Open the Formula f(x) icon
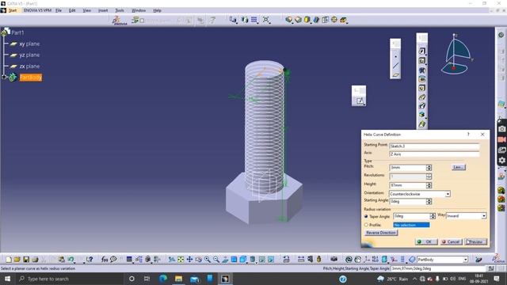The image size is (507, 285). coord(105,260)
